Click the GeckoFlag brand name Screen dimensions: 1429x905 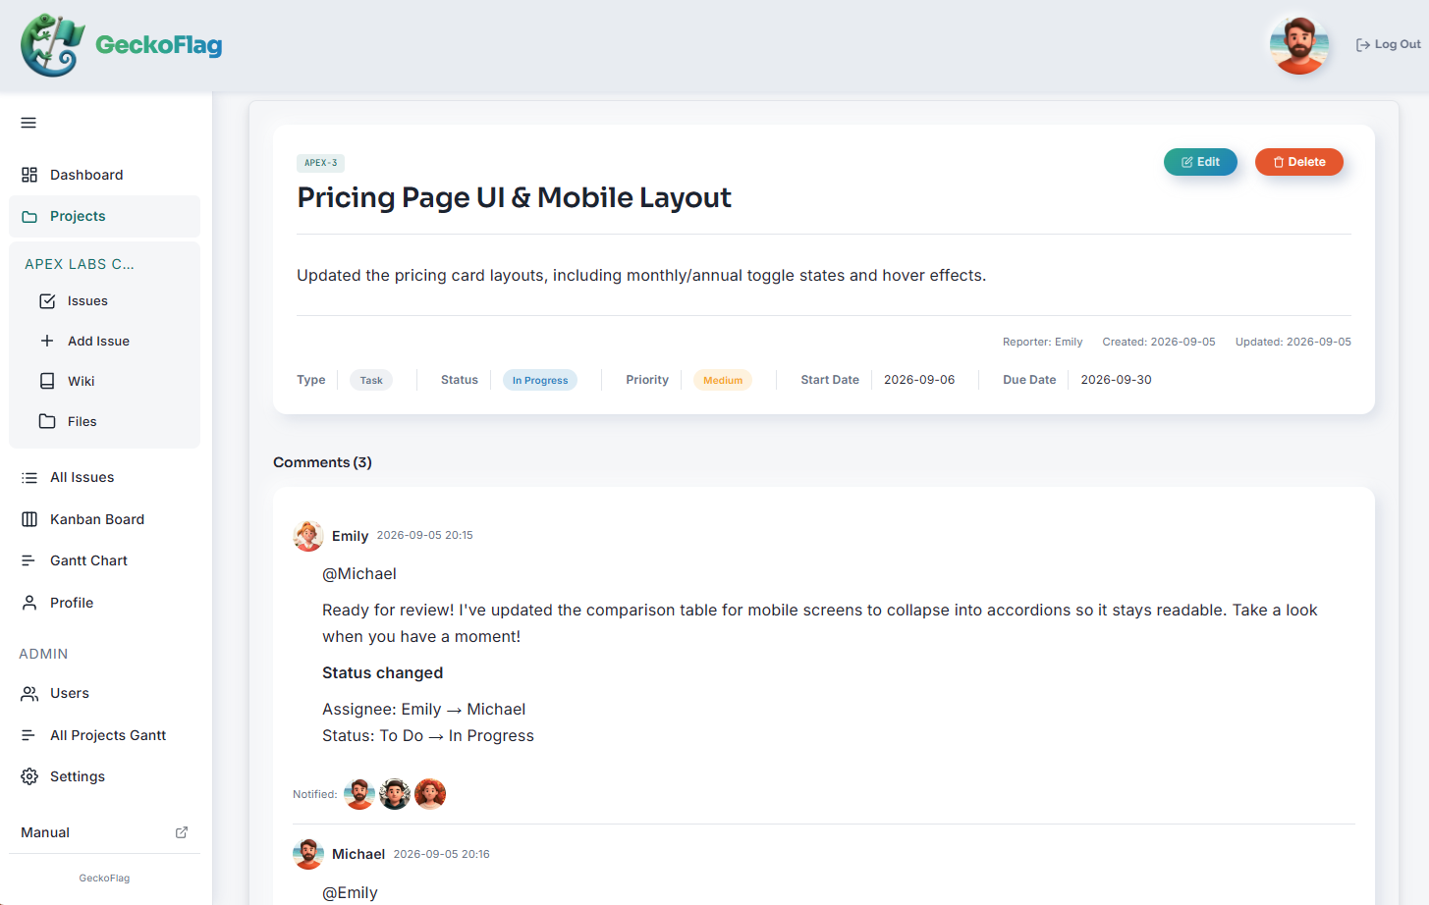pyautogui.click(x=159, y=45)
